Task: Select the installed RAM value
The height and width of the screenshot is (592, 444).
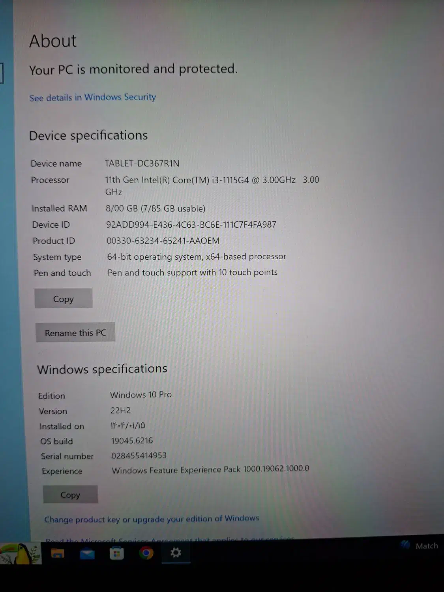Action: [155, 208]
